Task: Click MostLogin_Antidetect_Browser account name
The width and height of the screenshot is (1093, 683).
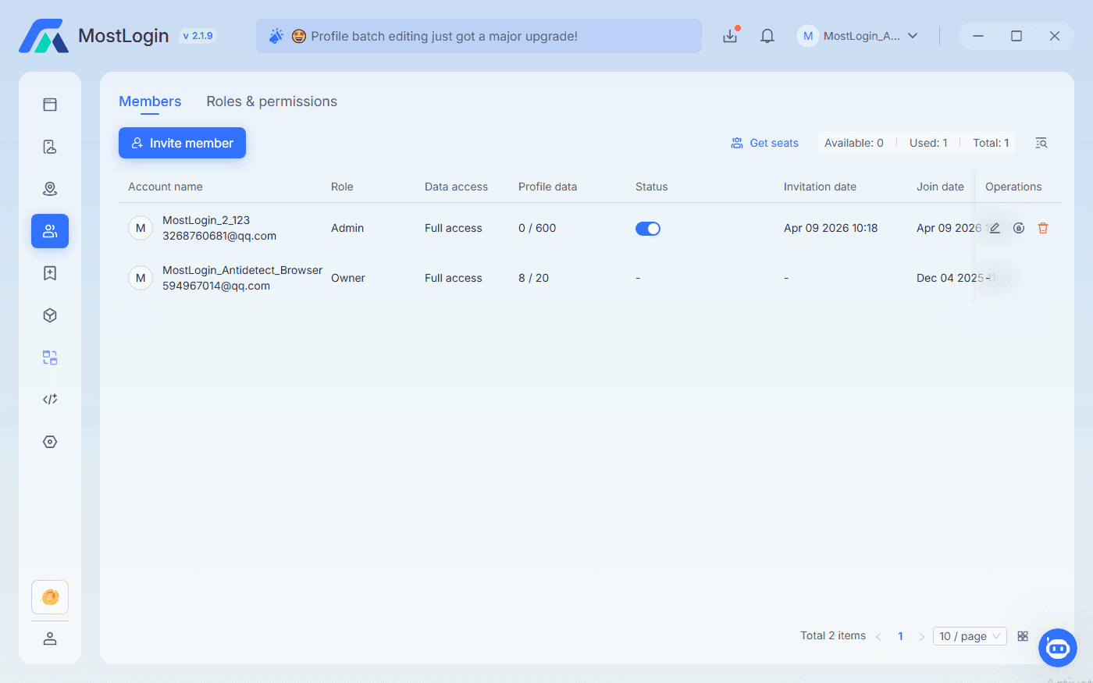Action: (242, 270)
